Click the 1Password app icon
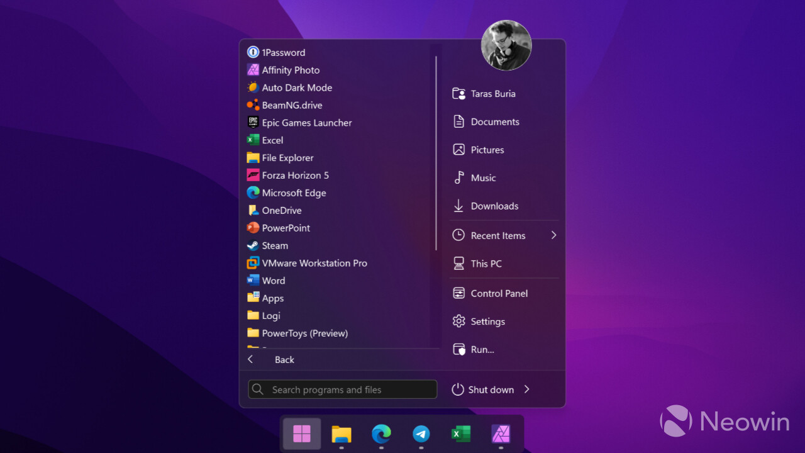Screen dimensions: 805x453 pos(253,52)
